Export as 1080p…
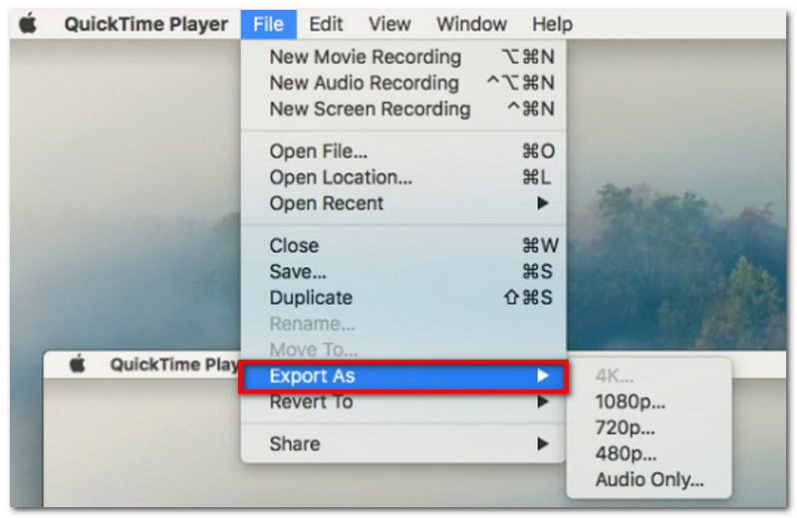This screenshot has height=518, width=797. pyautogui.click(x=650, y=402)
